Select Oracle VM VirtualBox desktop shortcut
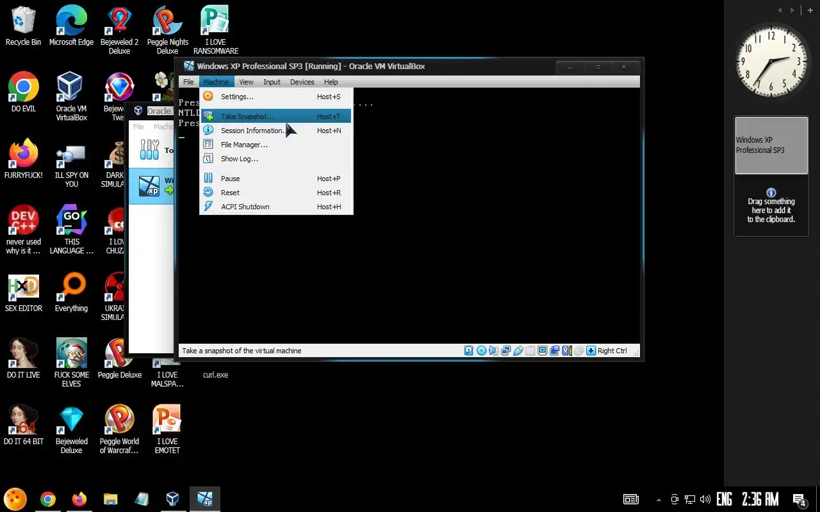820x512 pixels. click(71, 97)
